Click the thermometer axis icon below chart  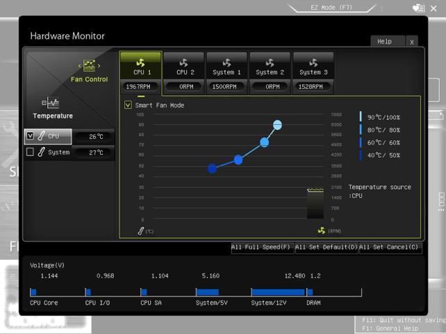pyautogui.click(x=140, y=231)
